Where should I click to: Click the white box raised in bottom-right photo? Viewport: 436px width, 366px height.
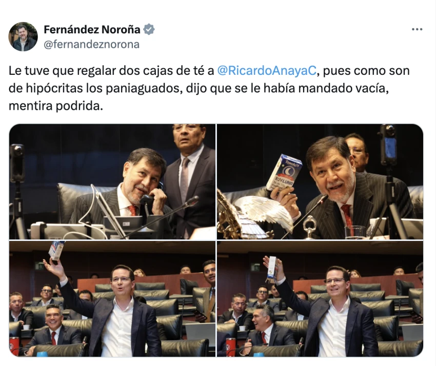271,268
